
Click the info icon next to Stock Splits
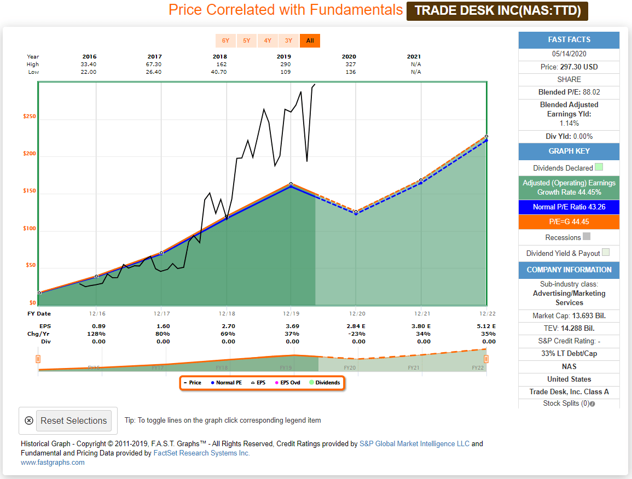pyautogui.click(x=592, y=404)
